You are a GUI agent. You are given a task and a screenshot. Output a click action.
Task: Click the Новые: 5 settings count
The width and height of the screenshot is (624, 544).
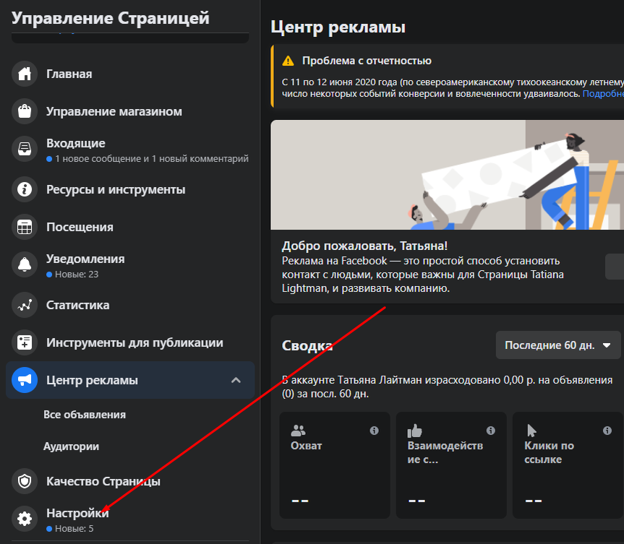click(x=74, y=529)
